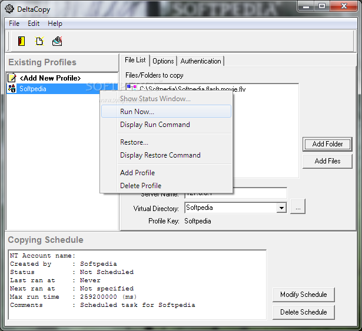Screen dimensions: 362x331
Task: Click the Profile Key value Softpedia
Action: [198, 221]
